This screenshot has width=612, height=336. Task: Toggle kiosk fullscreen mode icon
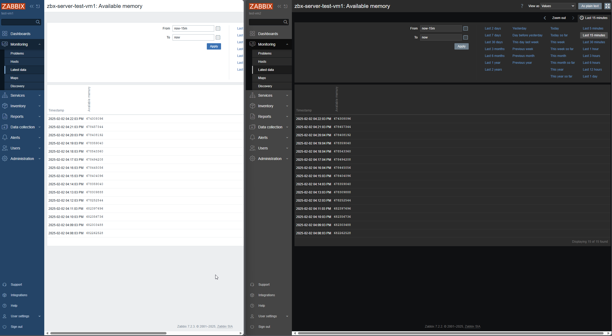(607, 6)
